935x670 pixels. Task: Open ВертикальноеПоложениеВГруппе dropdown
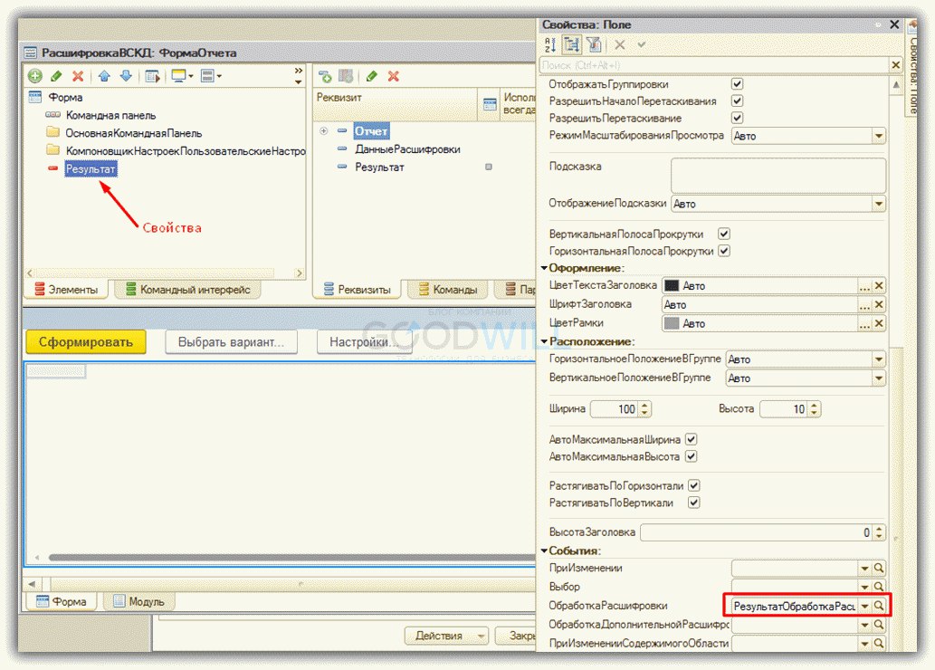[x=878, y=378]
